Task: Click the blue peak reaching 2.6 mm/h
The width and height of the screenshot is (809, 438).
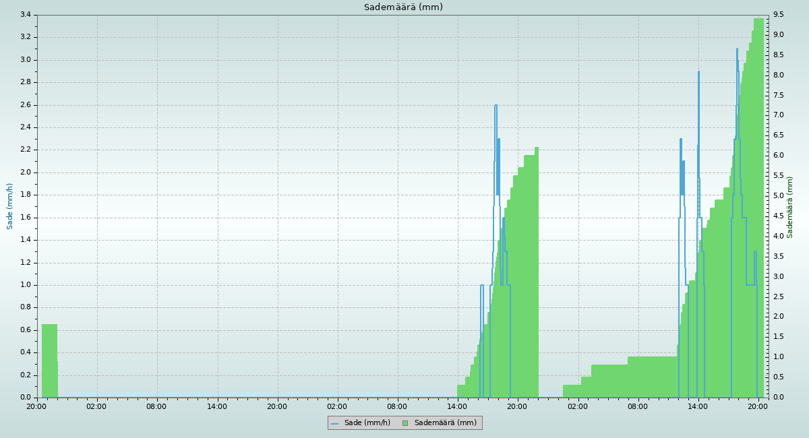Action: [496, 106]
